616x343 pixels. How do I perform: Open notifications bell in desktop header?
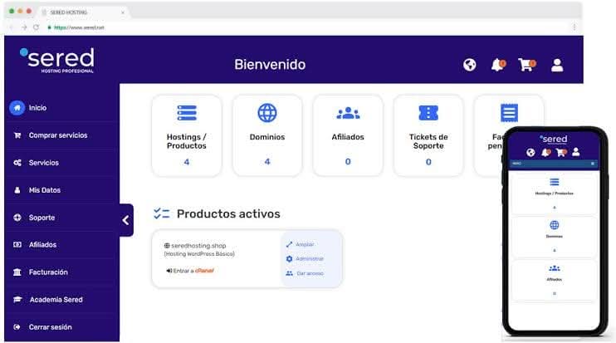pyautogui.click(x=498, y=65)
